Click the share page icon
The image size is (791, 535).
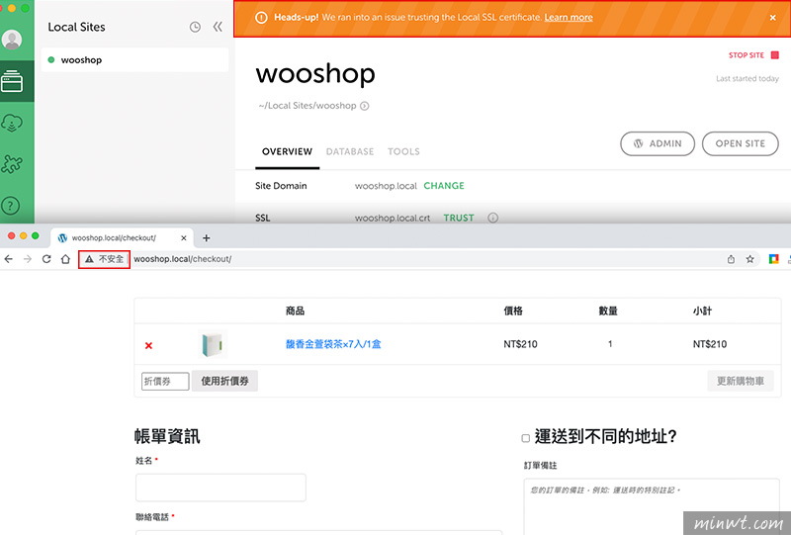731,259
